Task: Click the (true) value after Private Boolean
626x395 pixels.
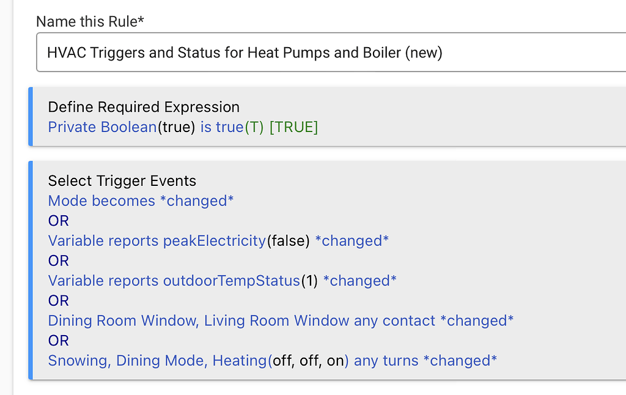Action: (177, 127)
